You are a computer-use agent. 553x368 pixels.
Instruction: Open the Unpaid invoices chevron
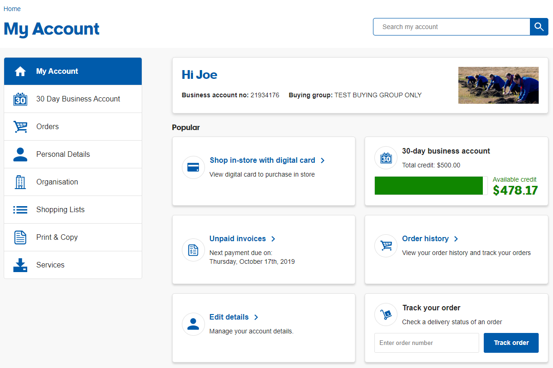273,238
